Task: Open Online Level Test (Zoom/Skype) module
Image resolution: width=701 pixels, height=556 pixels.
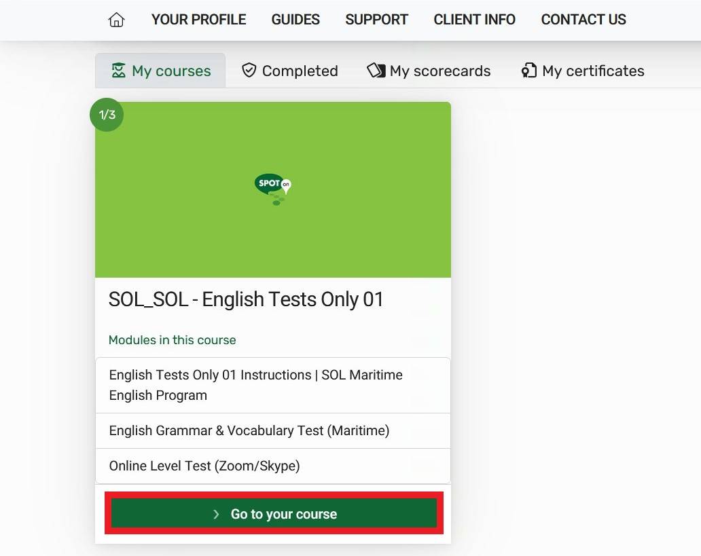Action: [272, 466]
